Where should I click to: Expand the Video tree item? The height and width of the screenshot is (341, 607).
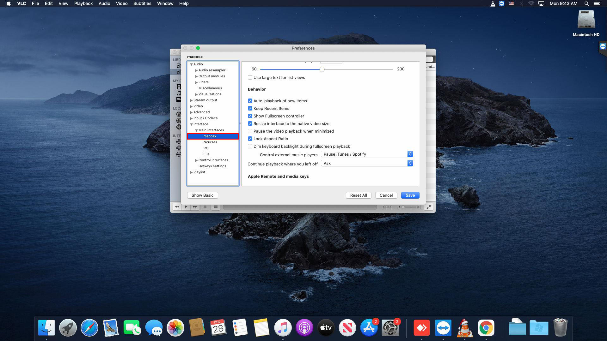191,106
